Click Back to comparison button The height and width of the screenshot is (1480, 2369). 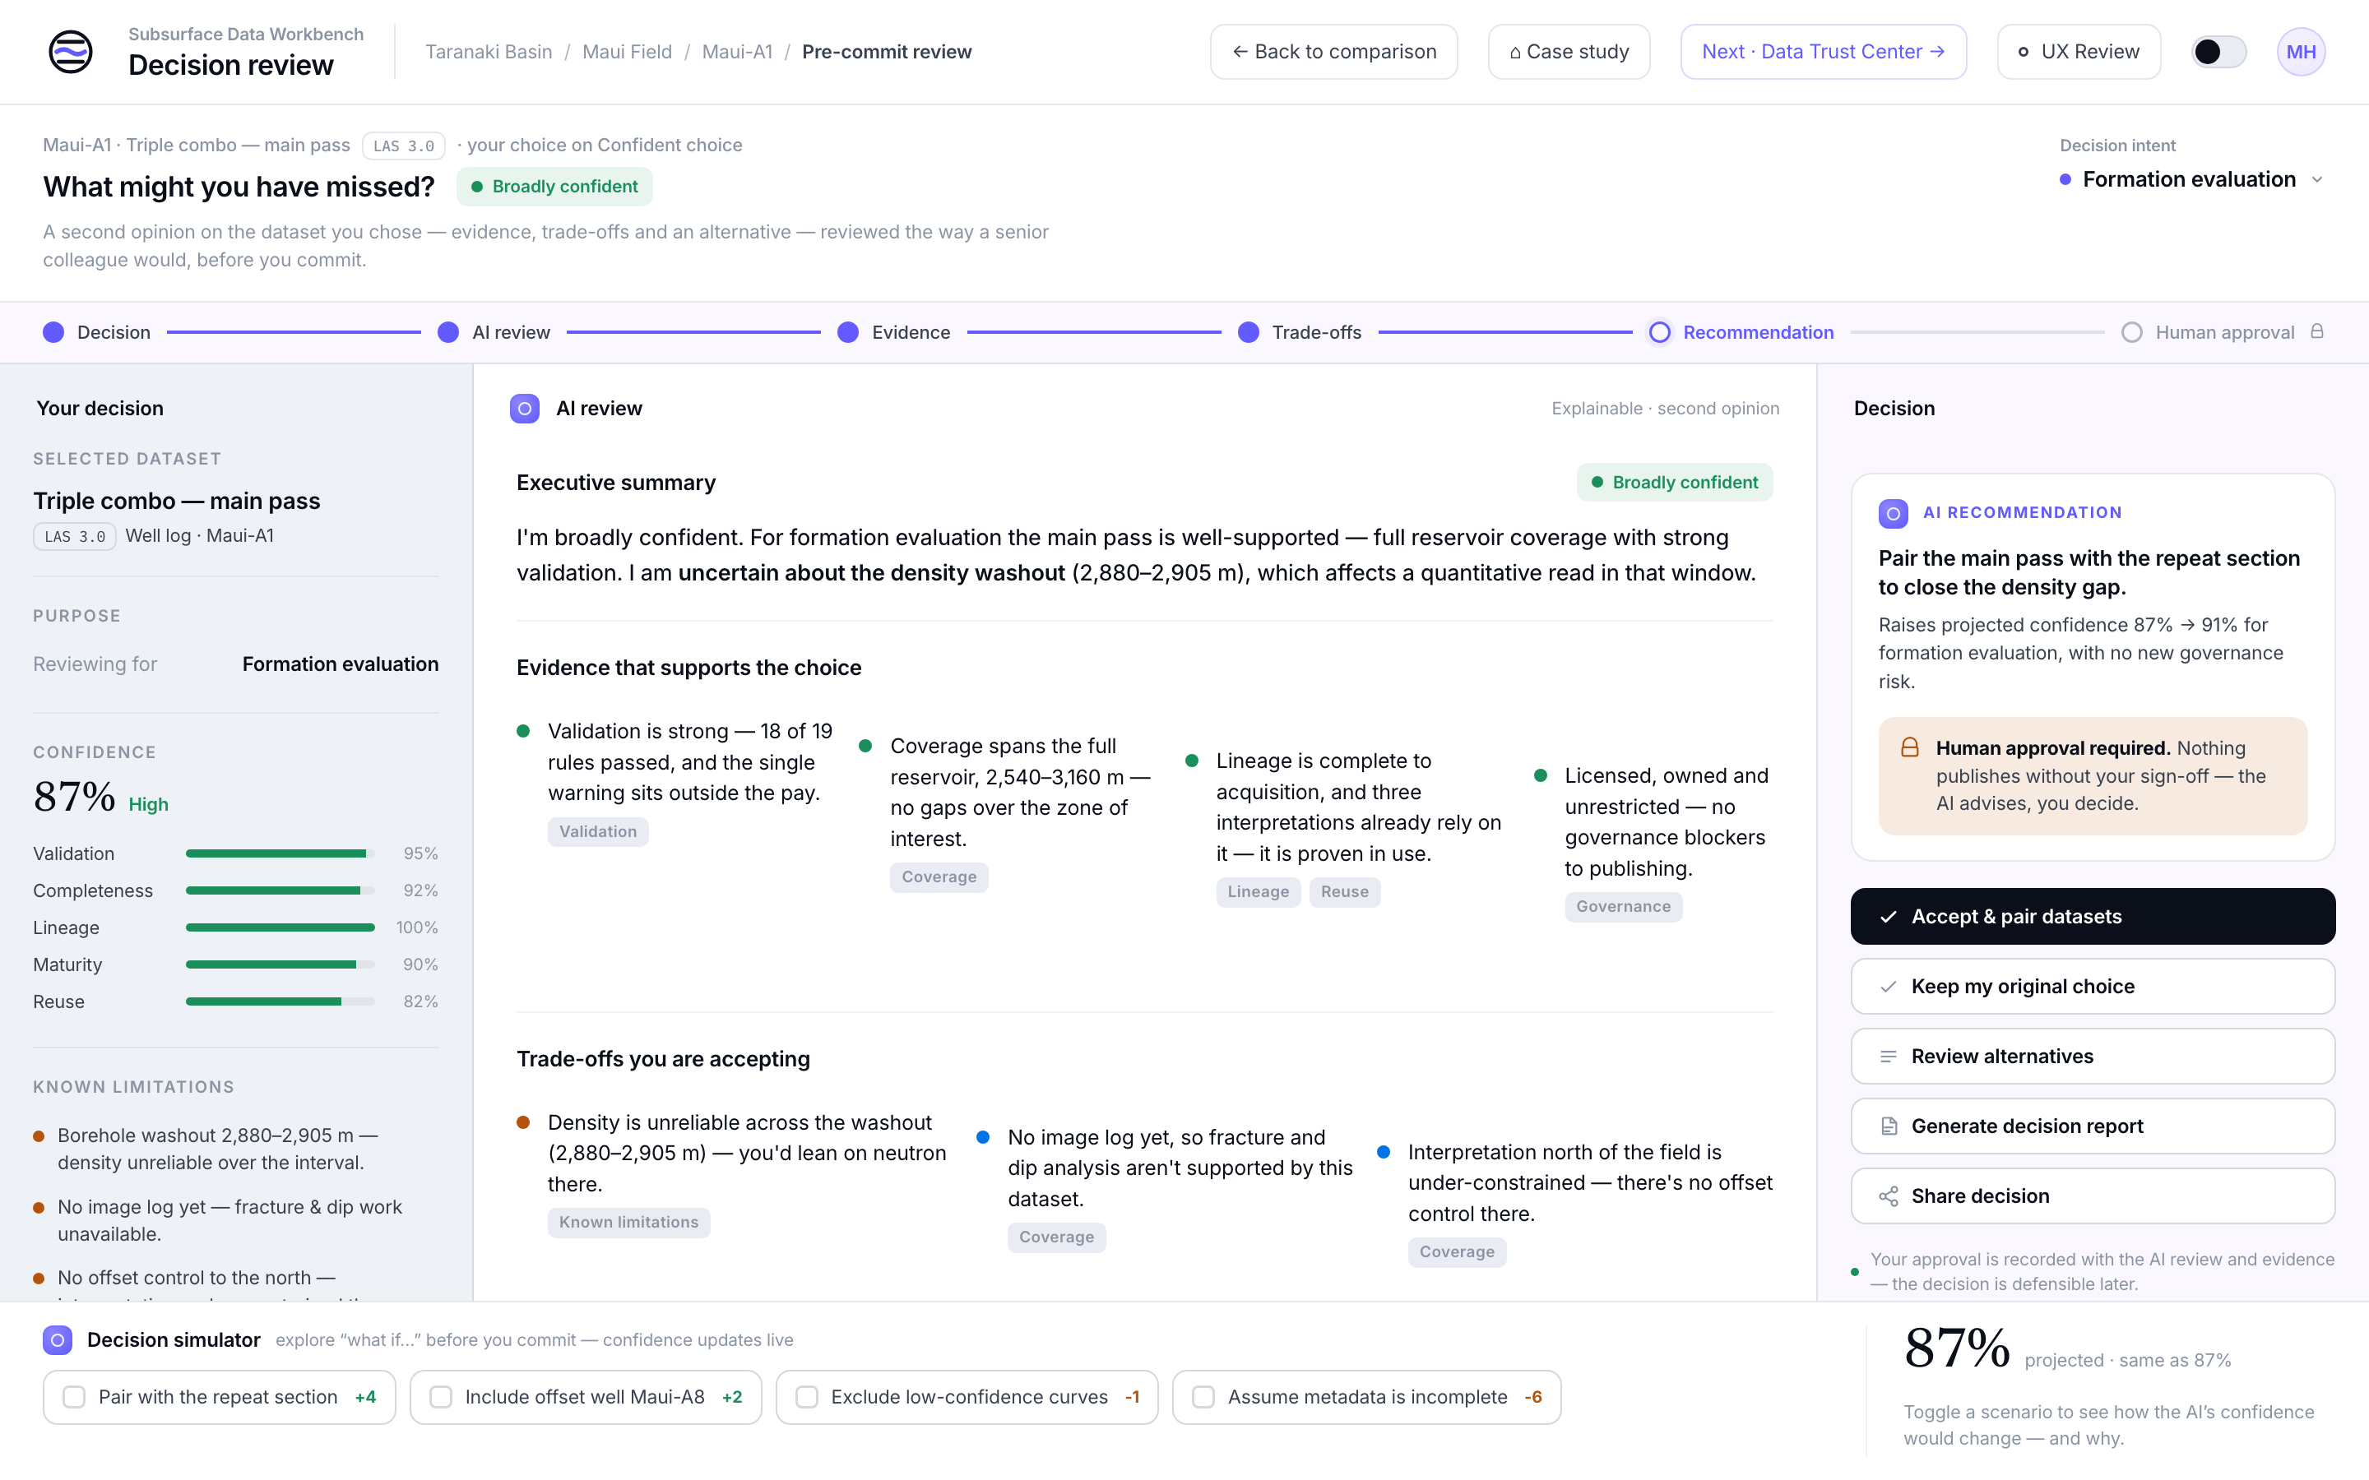pos(1333,52)
